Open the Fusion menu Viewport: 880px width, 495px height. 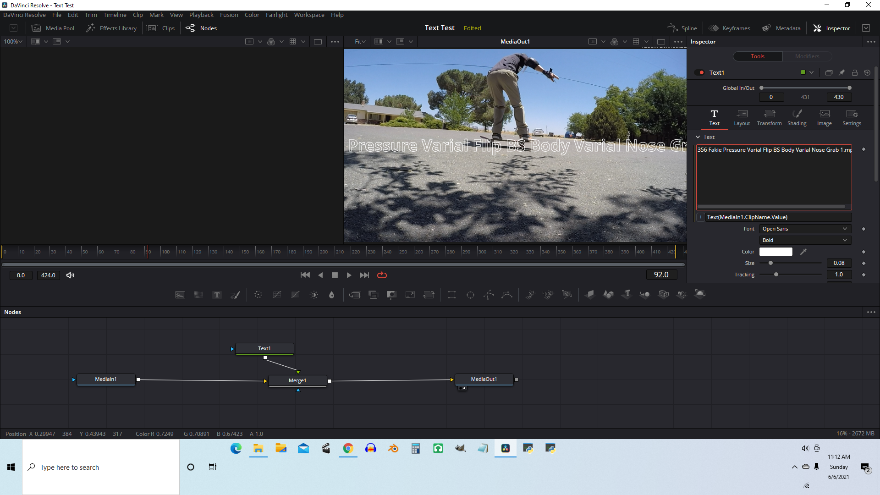point(229,15)
